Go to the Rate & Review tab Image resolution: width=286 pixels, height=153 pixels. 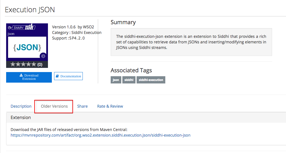(110, 106)
